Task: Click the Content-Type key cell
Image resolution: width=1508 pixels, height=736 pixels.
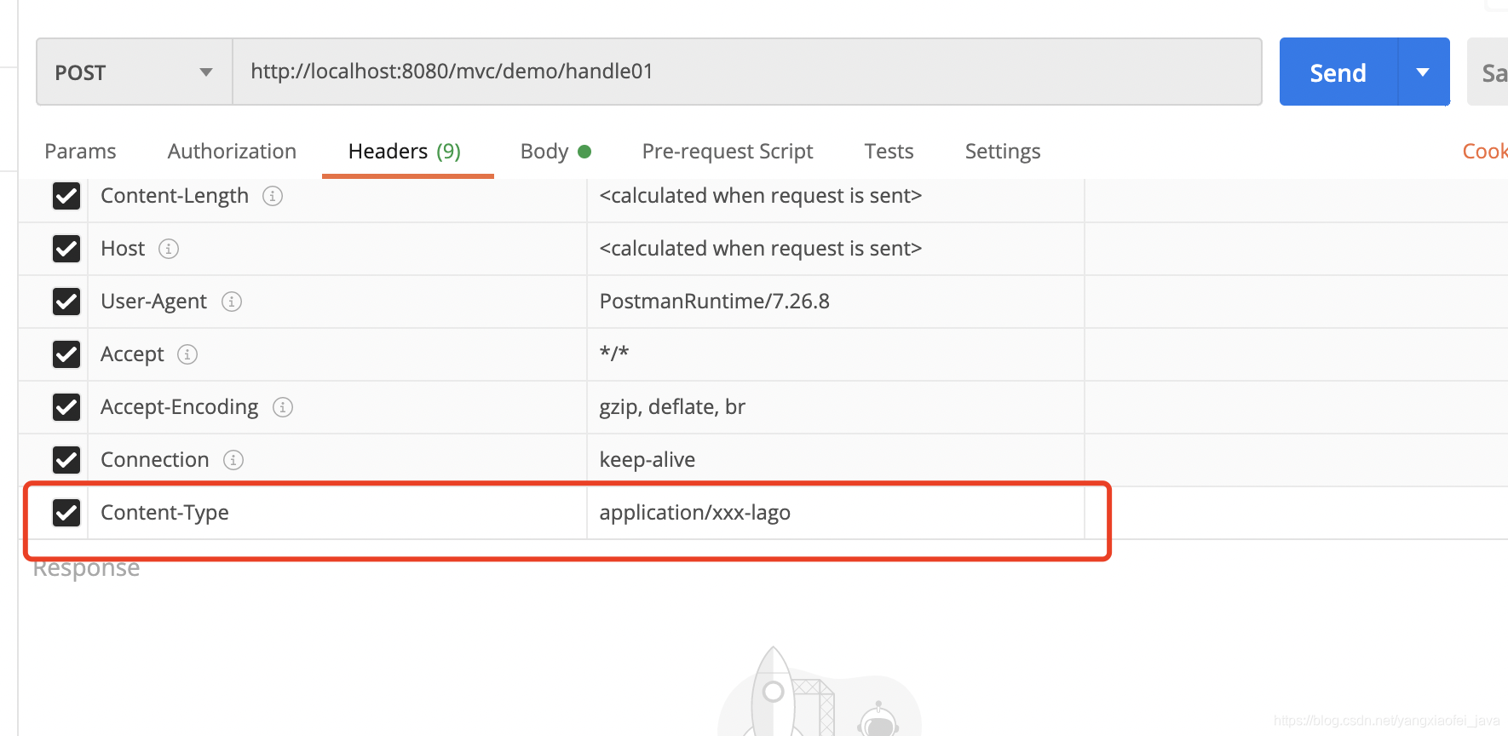Action: coord(337,513)
